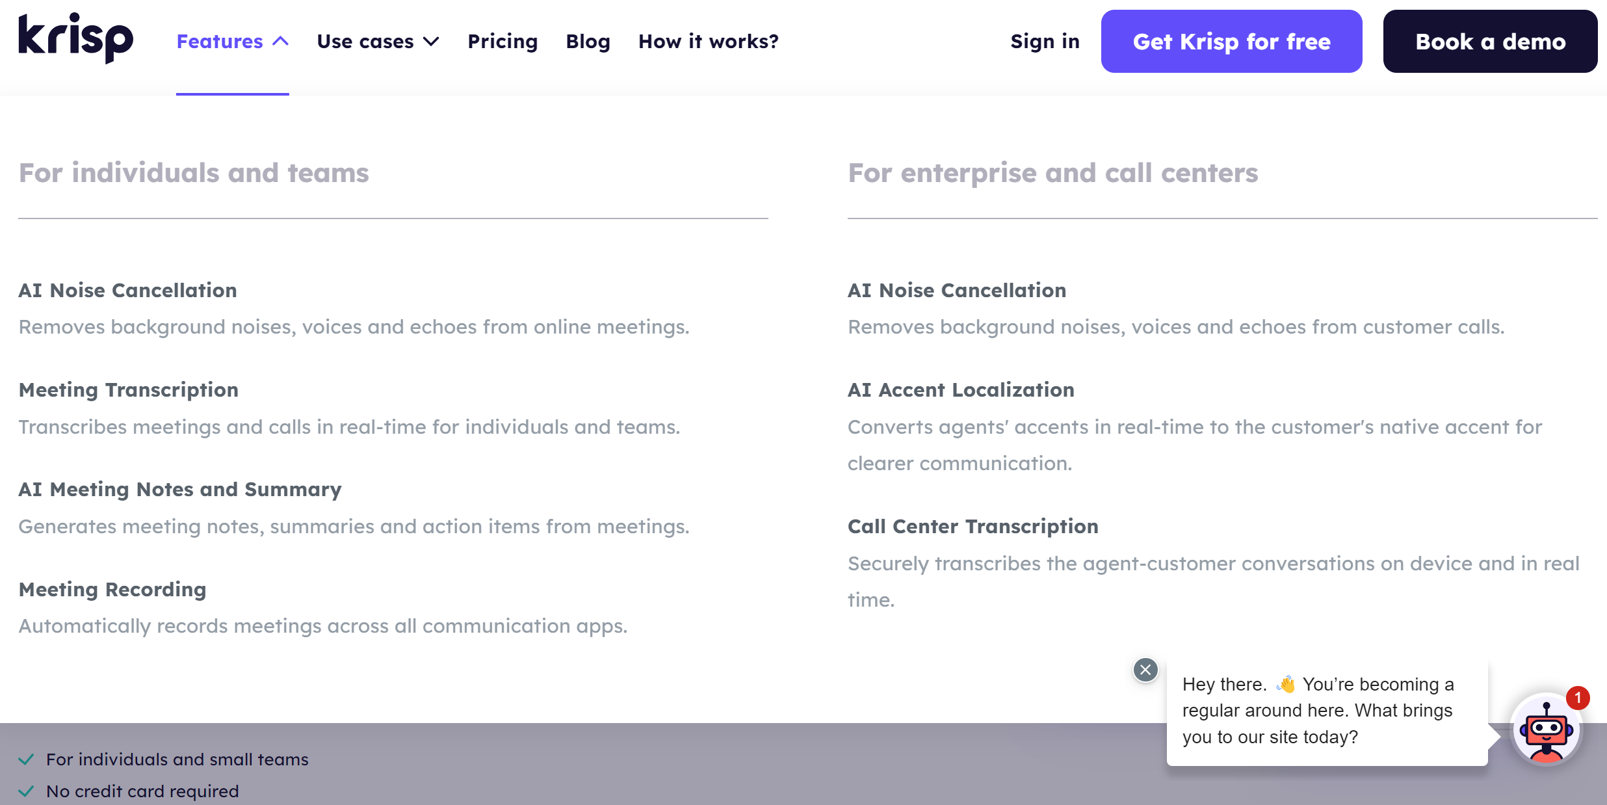Click checkmark beside 'No credit card required'
Image resolution: width=1607 pixels, height=805 pixels.
[x=26, y=791]
